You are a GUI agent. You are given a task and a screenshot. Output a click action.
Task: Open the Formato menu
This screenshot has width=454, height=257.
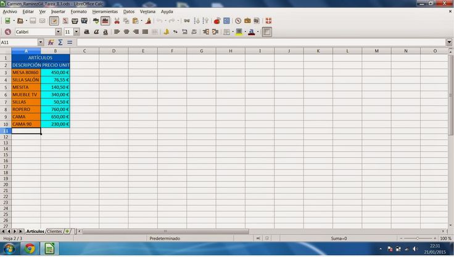(x=79, y=12)
